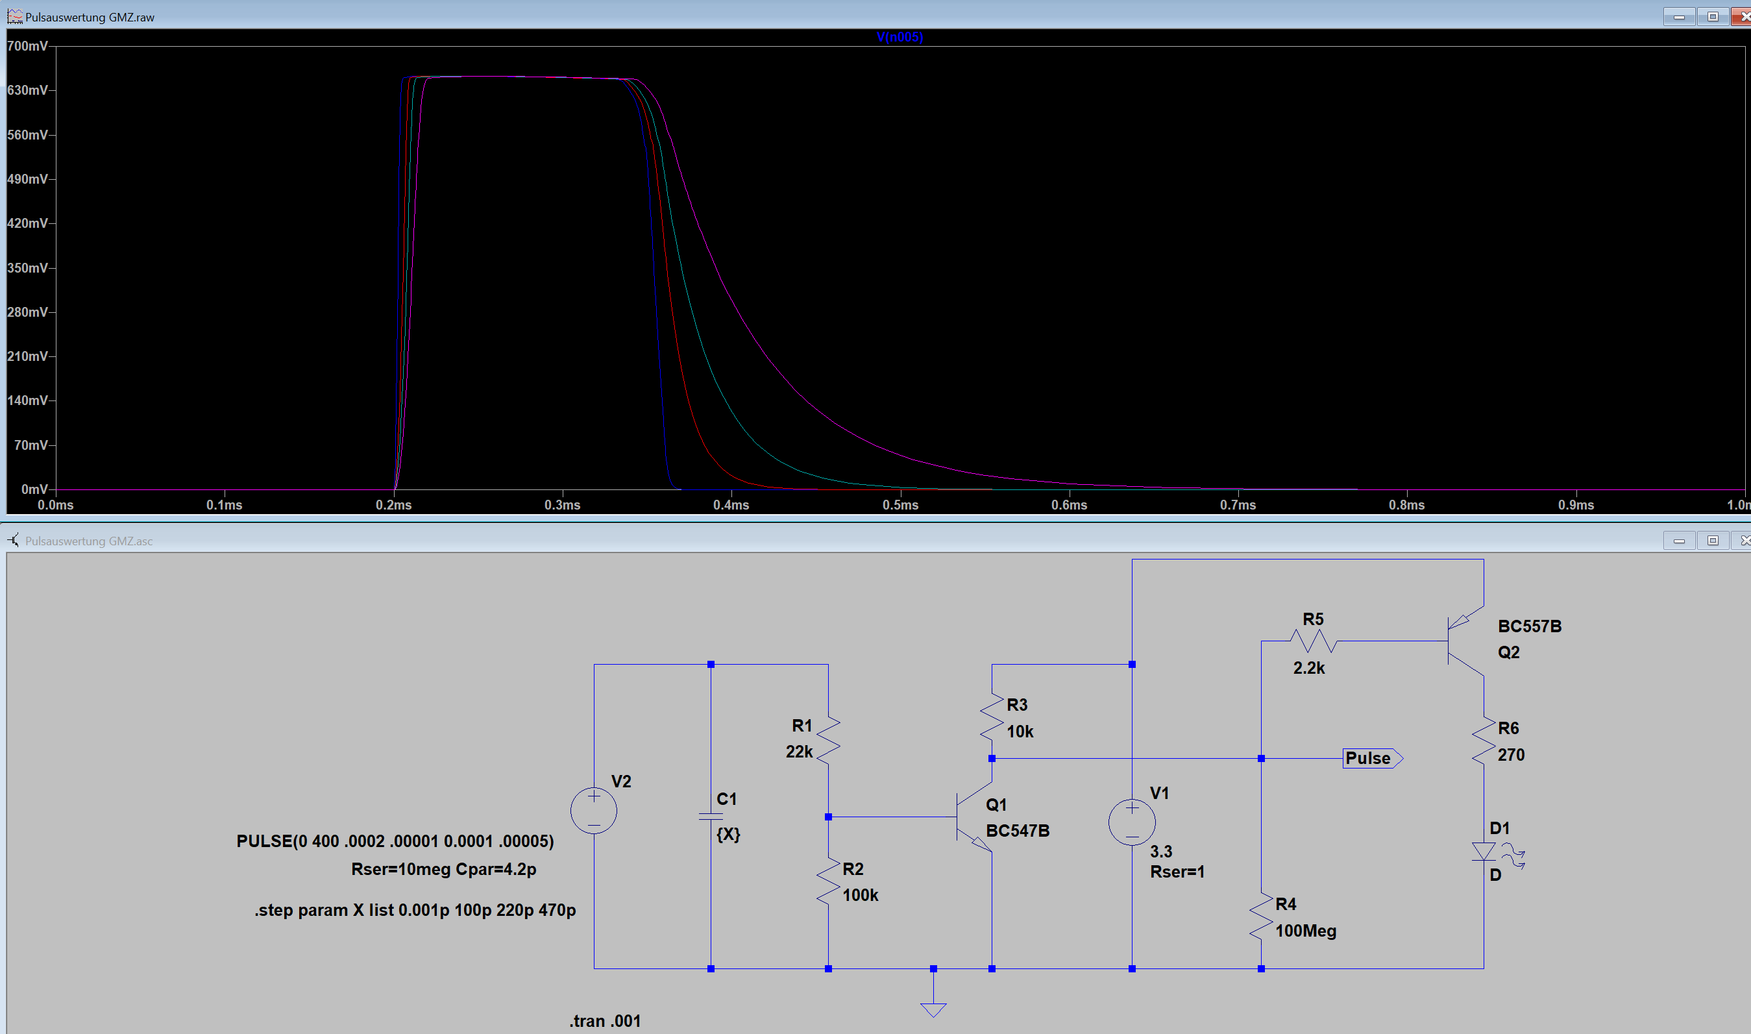Minimize the Pulsauswertung GMZ.asc schematic window
1751x1034 pixels.
[1679, 541]
